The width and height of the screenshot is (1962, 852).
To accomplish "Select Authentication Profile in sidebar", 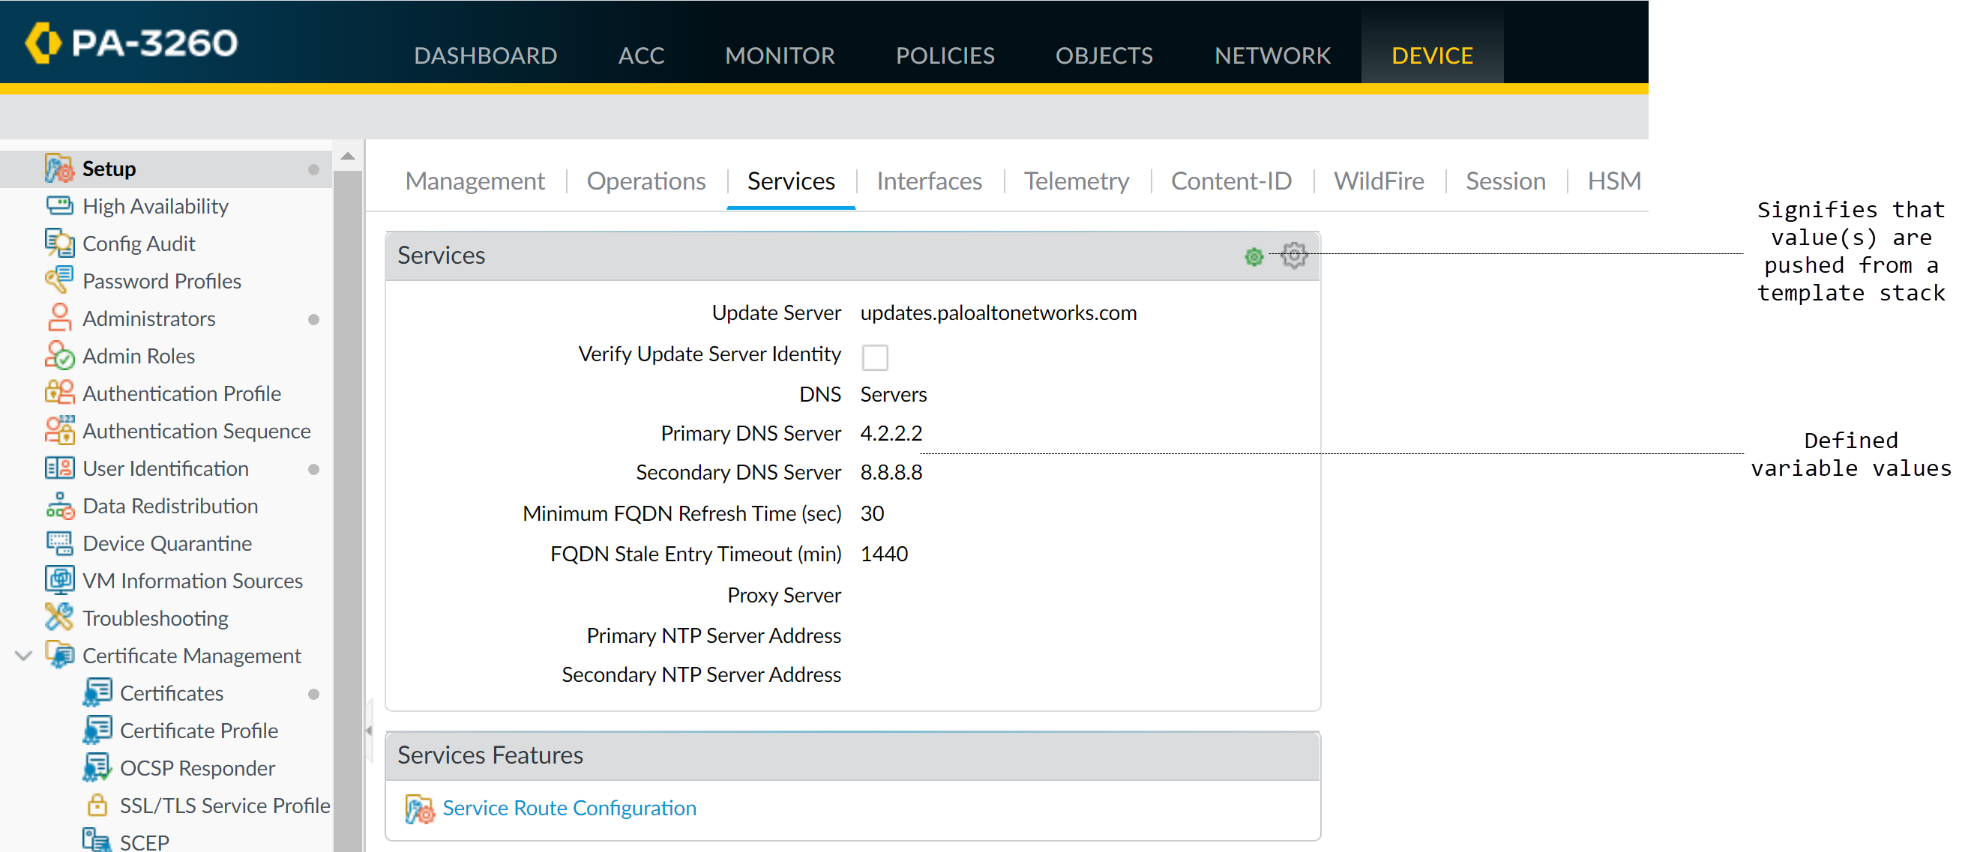I will [x=181, y=393].
